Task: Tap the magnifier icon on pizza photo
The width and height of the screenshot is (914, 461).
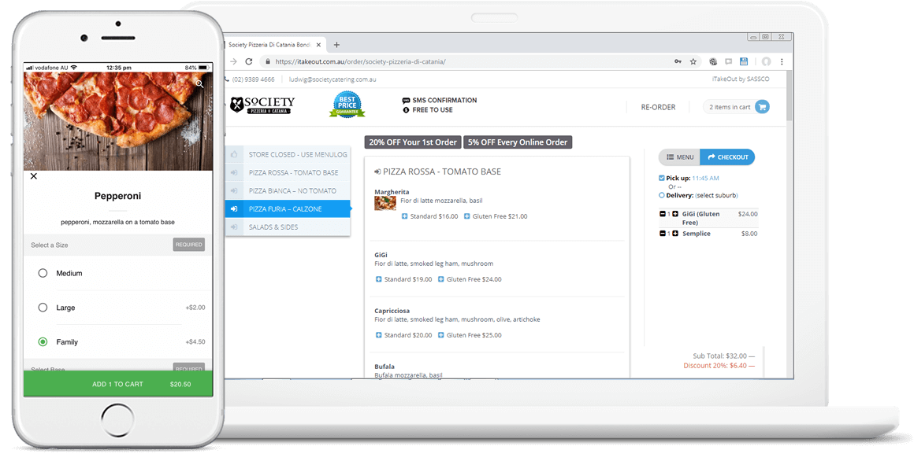Action: click(x=200, y=83)
